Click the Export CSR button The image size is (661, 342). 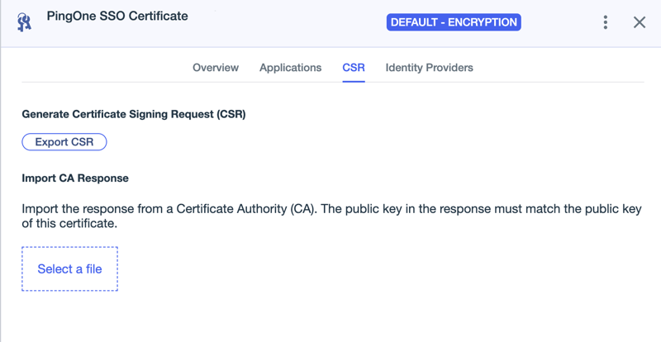(x=64, y=142)
